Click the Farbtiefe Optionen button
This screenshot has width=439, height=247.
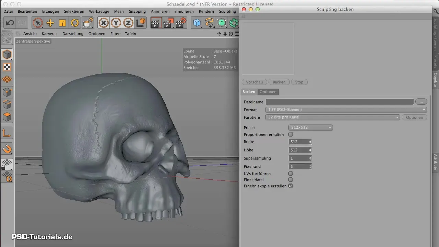415,117
